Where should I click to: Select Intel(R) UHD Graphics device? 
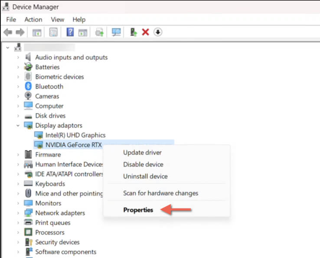pos(75,135)
